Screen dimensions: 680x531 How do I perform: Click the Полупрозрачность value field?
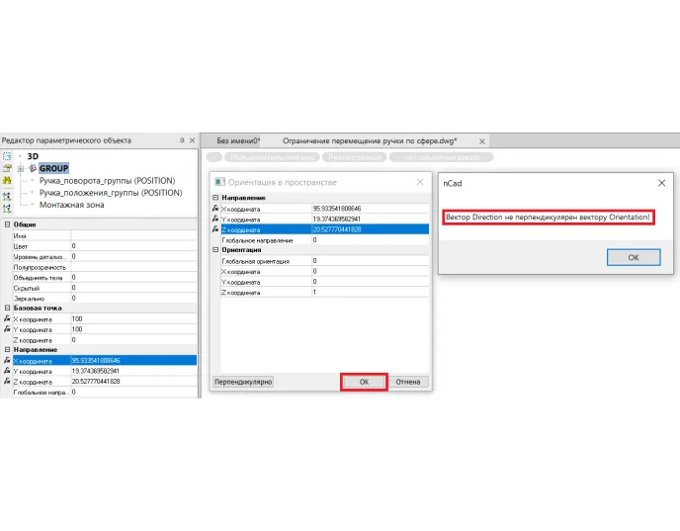coord(133,267)
